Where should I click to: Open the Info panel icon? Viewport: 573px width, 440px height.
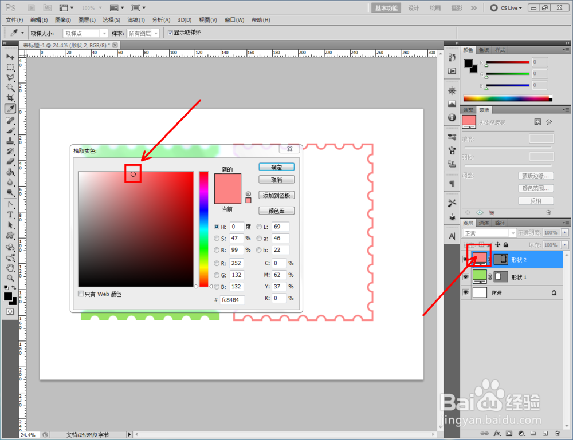click(452, 117)
